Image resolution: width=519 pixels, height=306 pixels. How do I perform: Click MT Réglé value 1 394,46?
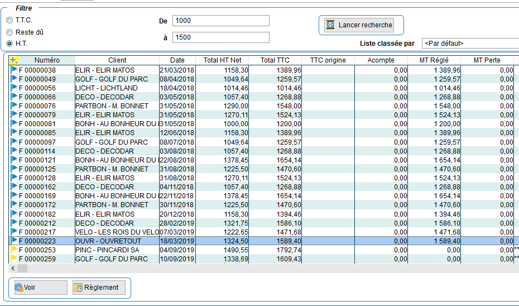[x=447, y=214]
